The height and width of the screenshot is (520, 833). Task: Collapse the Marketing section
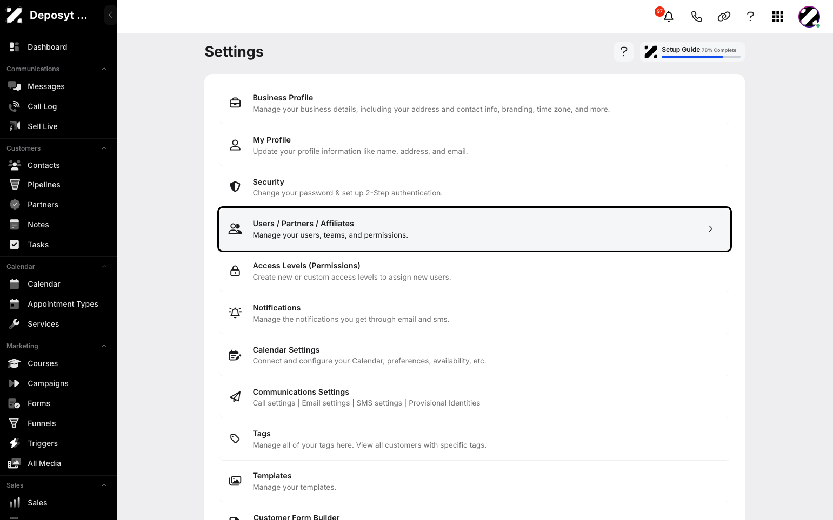click(104, 346)
